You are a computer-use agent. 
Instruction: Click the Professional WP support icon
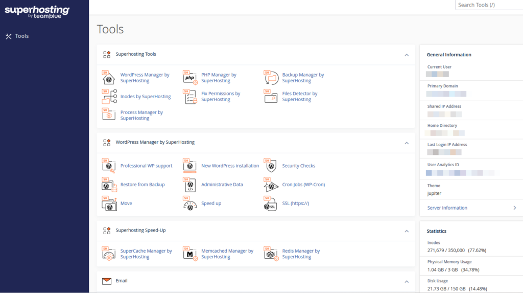108,166
